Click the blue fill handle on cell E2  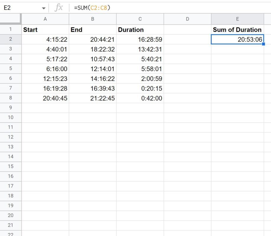pos(263,44)
